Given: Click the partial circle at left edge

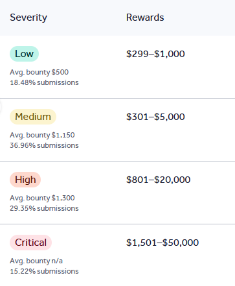Looking at the screenshot, I should click(1, 107).
